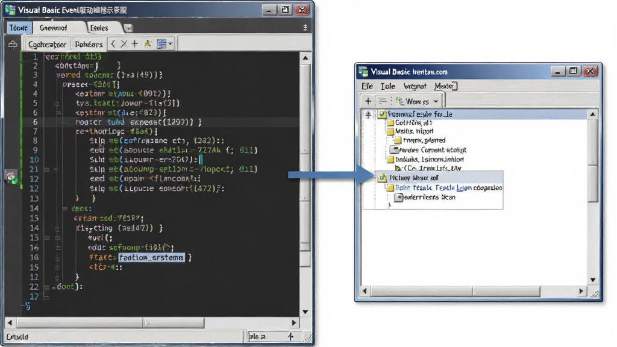Click the plus icon in the code toolbar
This screenshot has width=617, height=347.
(x=134, y=43)
